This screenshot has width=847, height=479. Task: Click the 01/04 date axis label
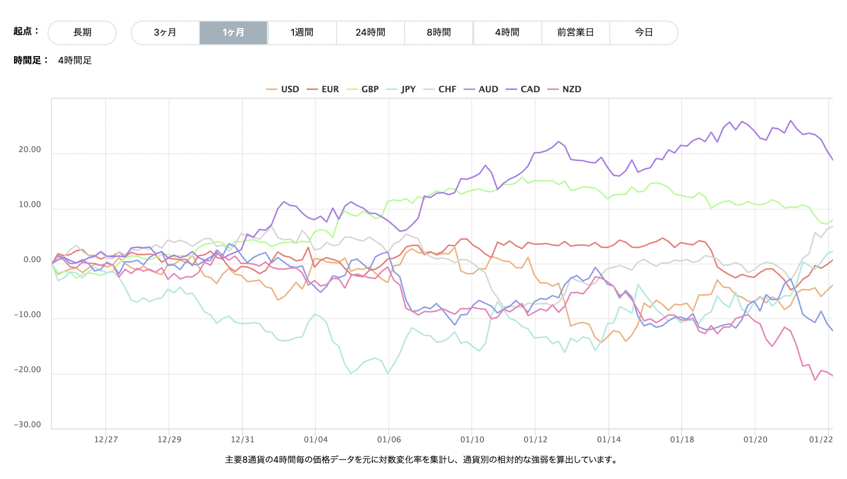point(316,440)
